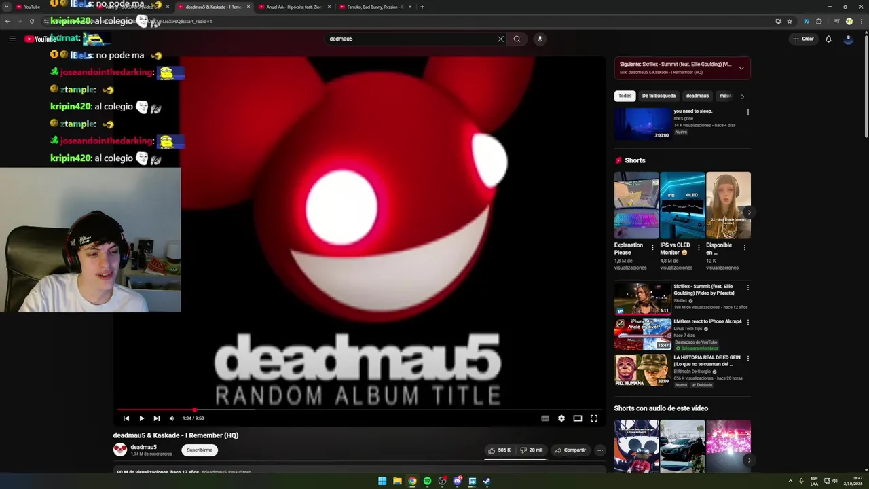
Task: Skip to the previous video
Action: tap(126, 418)
